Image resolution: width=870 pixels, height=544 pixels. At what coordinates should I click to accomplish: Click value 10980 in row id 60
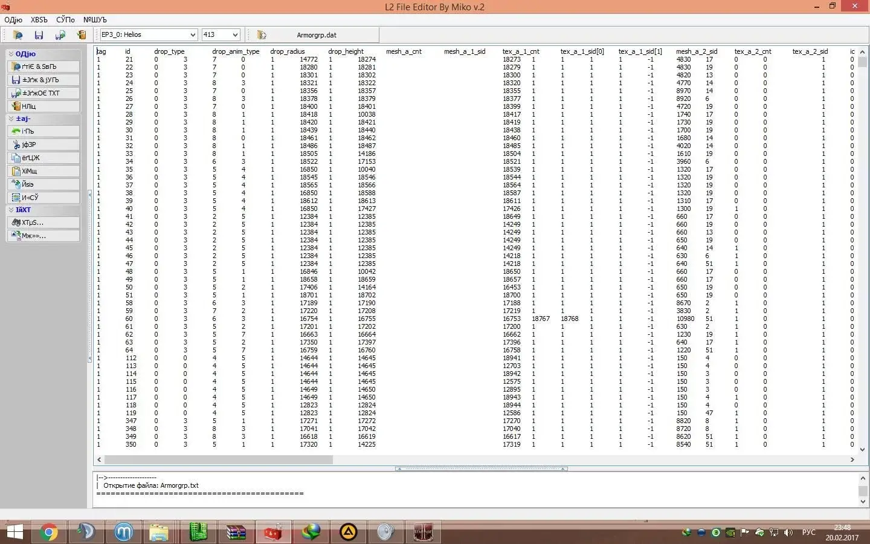click(x=685, y=319)
